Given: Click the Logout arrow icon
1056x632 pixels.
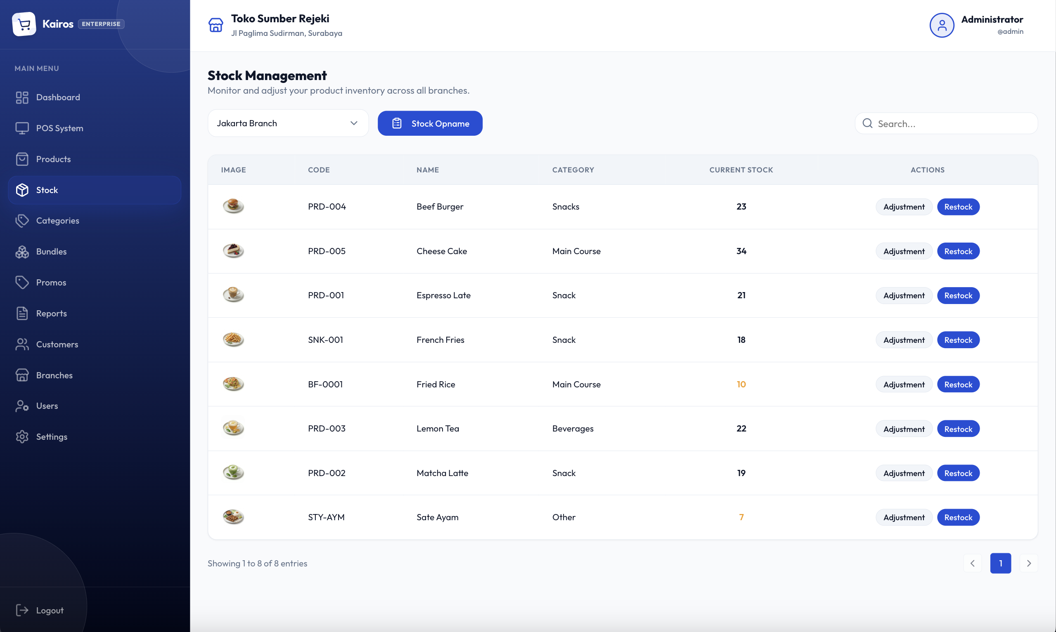Looking at the screenshot, I should coord(22,610).
